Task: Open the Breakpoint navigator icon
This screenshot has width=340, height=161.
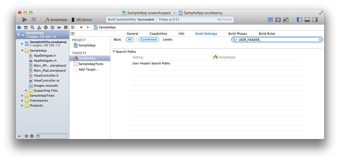Action: click(59, 27)
